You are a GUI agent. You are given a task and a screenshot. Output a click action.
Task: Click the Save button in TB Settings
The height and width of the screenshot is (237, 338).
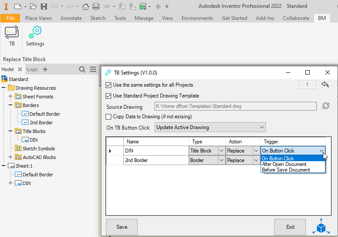122,227
